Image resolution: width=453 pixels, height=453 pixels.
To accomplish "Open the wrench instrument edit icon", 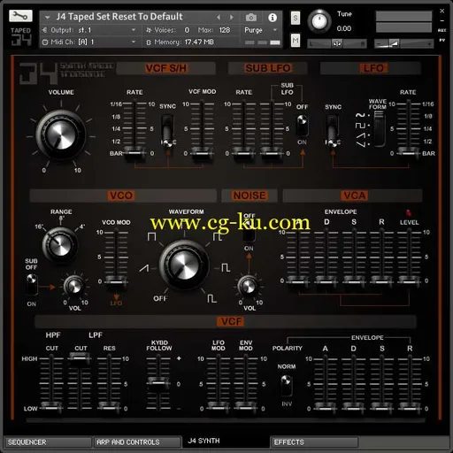I will pyautogui.click(x=20, y=16).
